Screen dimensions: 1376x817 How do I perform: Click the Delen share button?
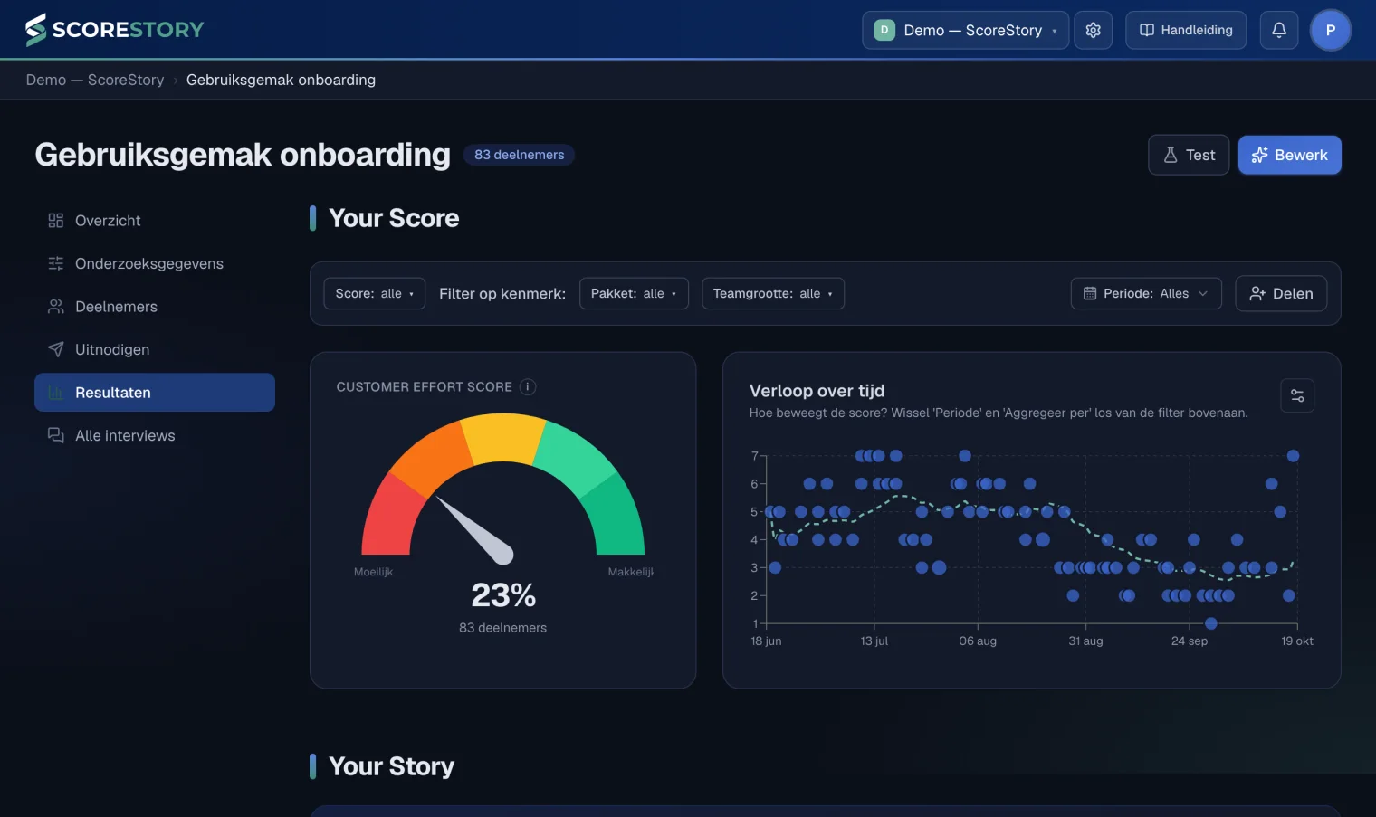1281,293
